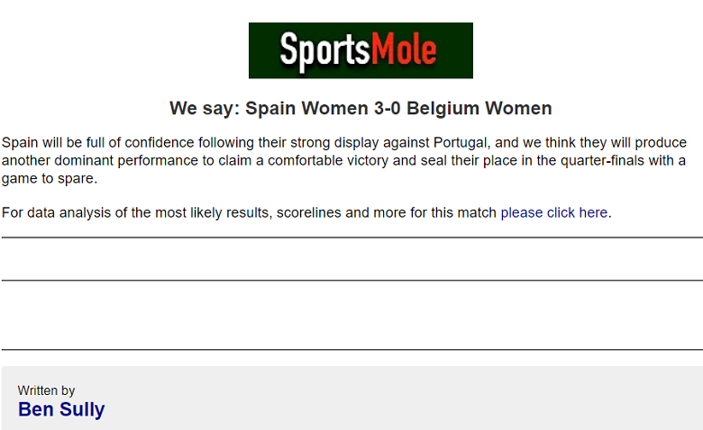Click the SportsMole logo banner
The width and height of the screenshot is (703, 430).
click(361, 50)
